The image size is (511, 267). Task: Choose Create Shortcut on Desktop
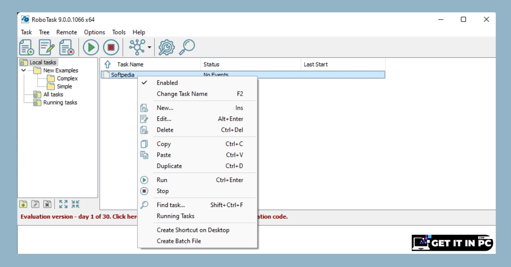pyautogui.click(x=198, y=230)
